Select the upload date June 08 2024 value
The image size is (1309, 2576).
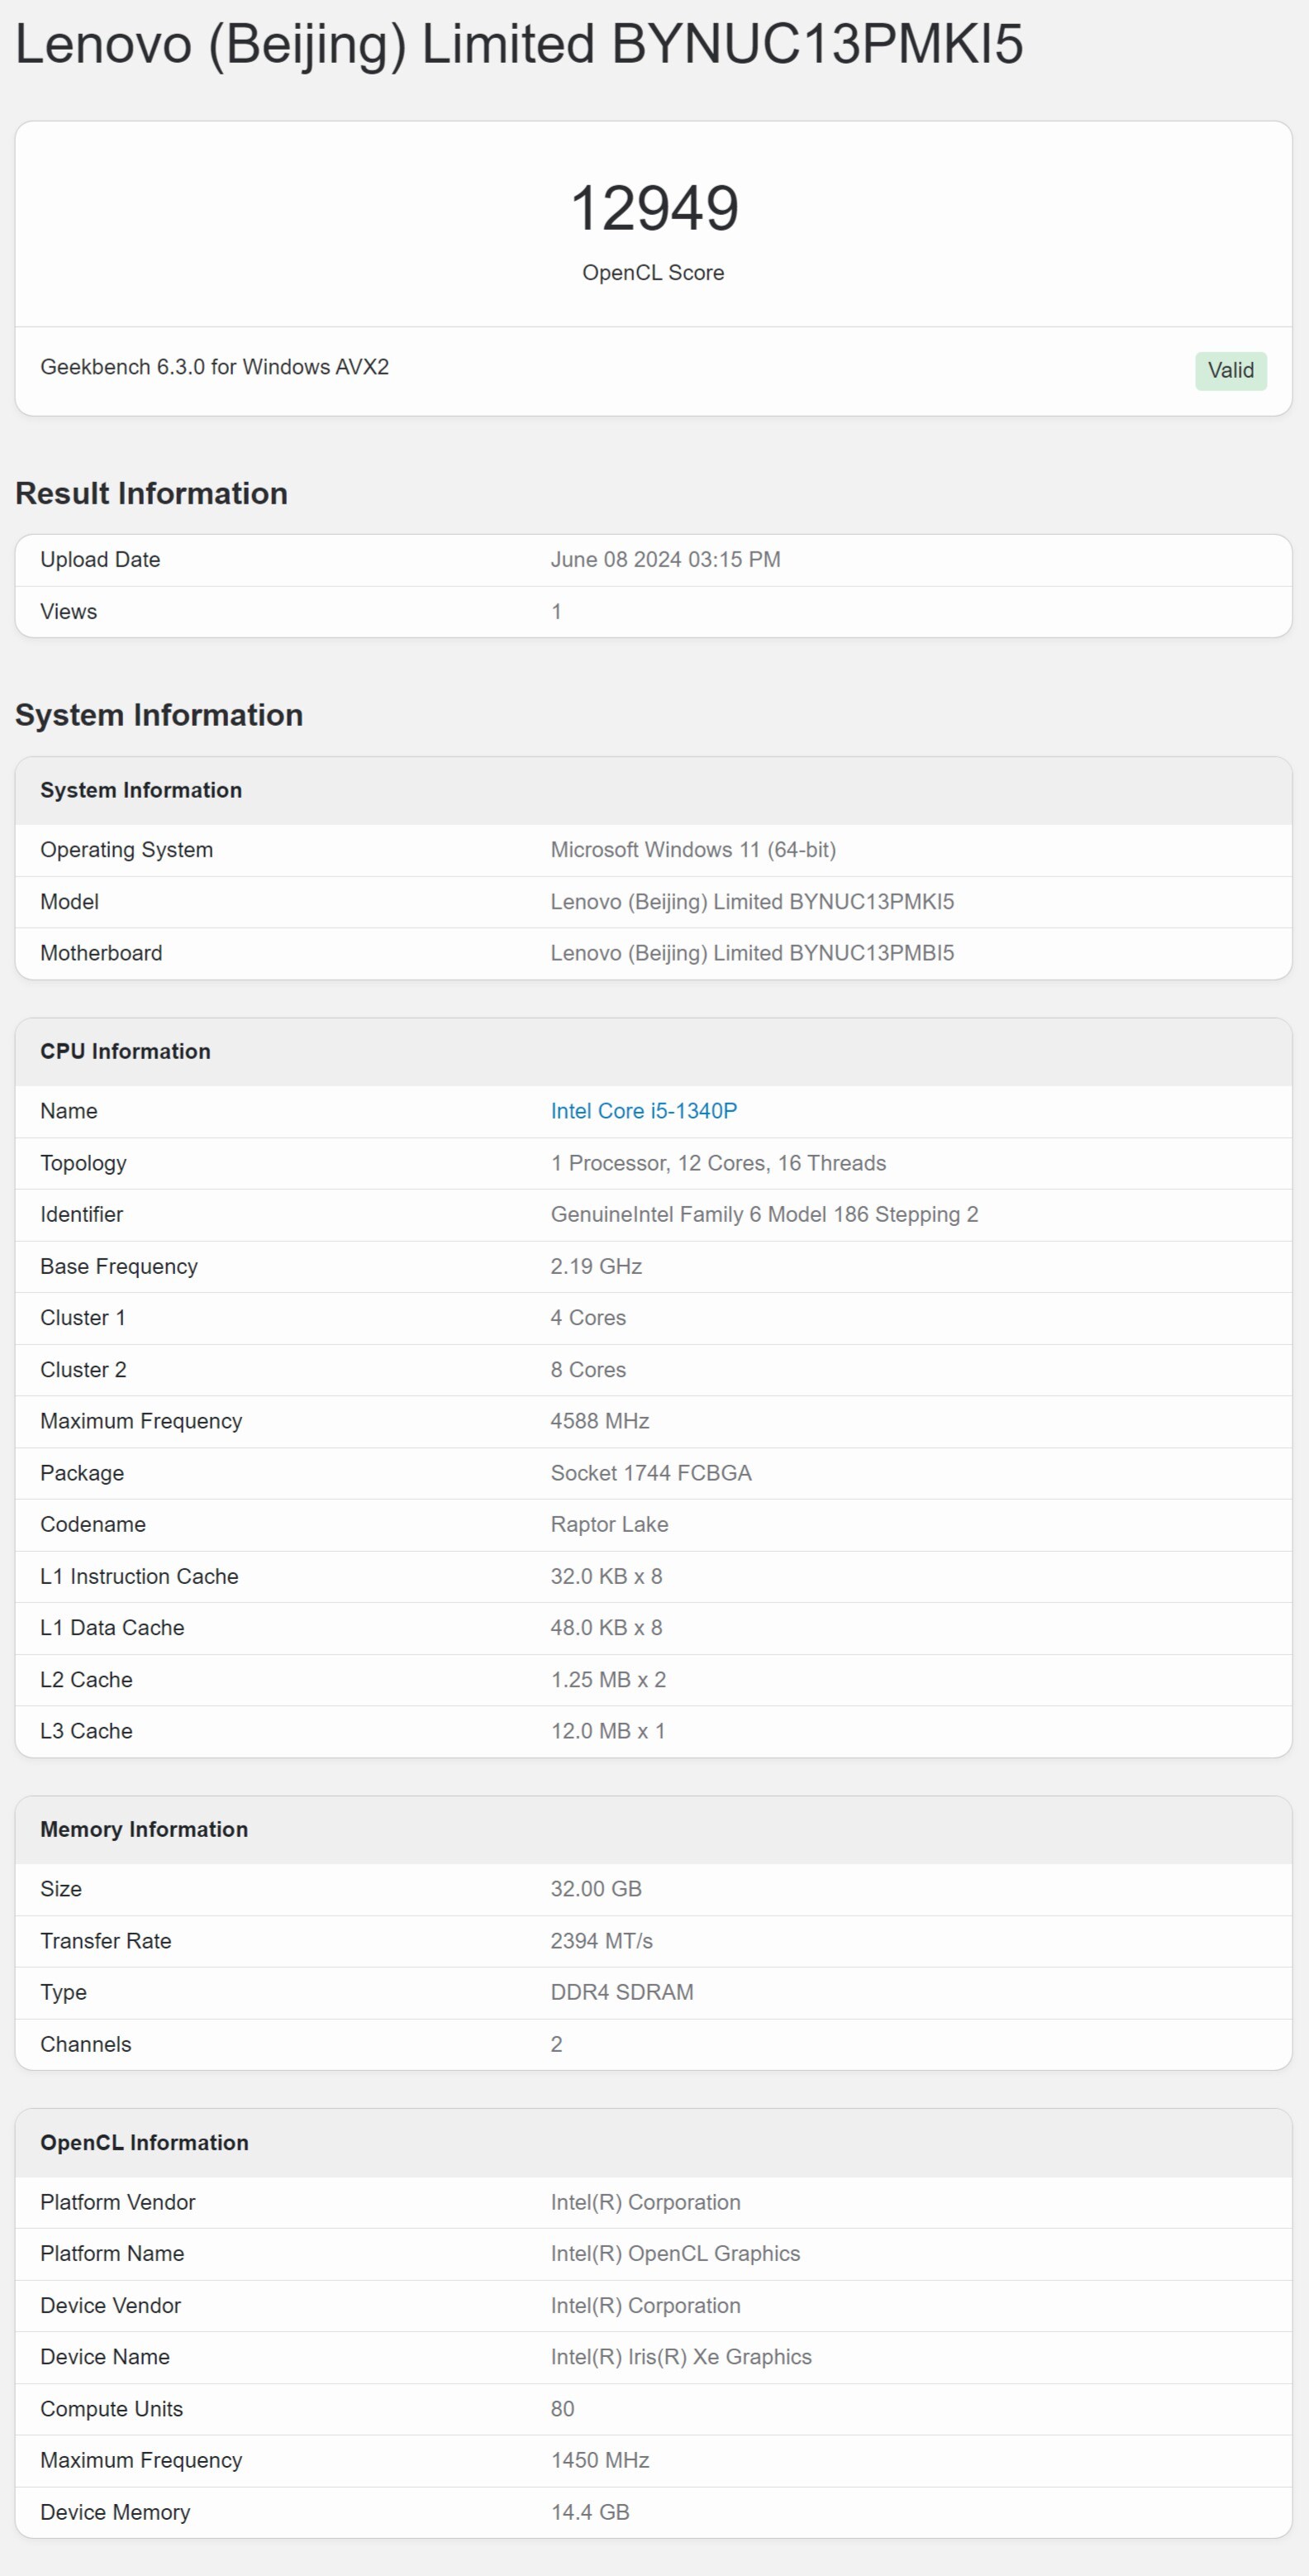tap(665, 560)
